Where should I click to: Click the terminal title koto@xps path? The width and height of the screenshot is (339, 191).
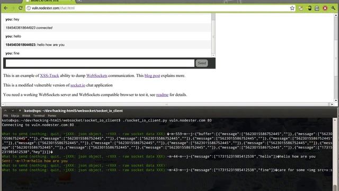[x=74, y=111]
